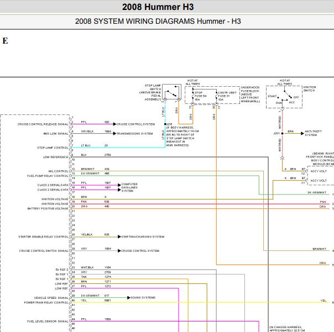
Task: Click the "RUN" position in the ignition switch
Action: point(279,103)
